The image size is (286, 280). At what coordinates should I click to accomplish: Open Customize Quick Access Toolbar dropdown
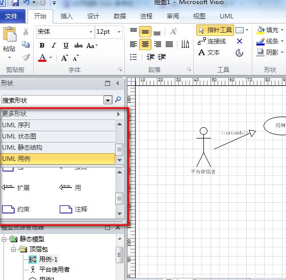[x=55, y=3]
